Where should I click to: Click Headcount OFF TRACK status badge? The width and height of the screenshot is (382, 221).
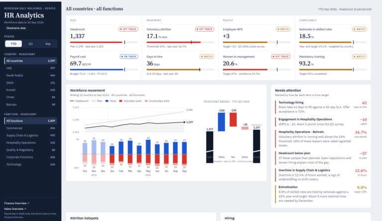128,29
